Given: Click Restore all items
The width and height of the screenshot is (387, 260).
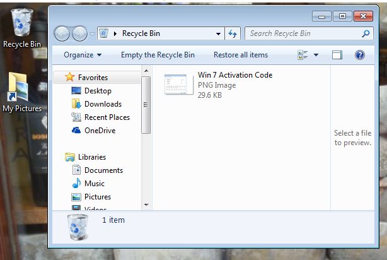Looking at the screenshot, I should click(x=240, y=55).
